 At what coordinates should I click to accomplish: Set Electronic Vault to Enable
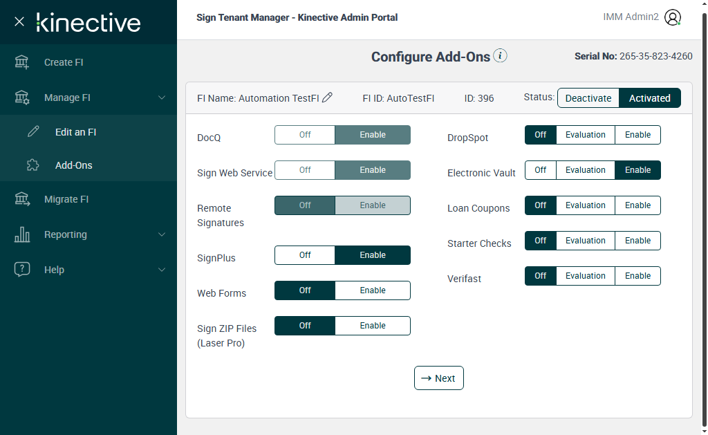(x=637, y=170)
